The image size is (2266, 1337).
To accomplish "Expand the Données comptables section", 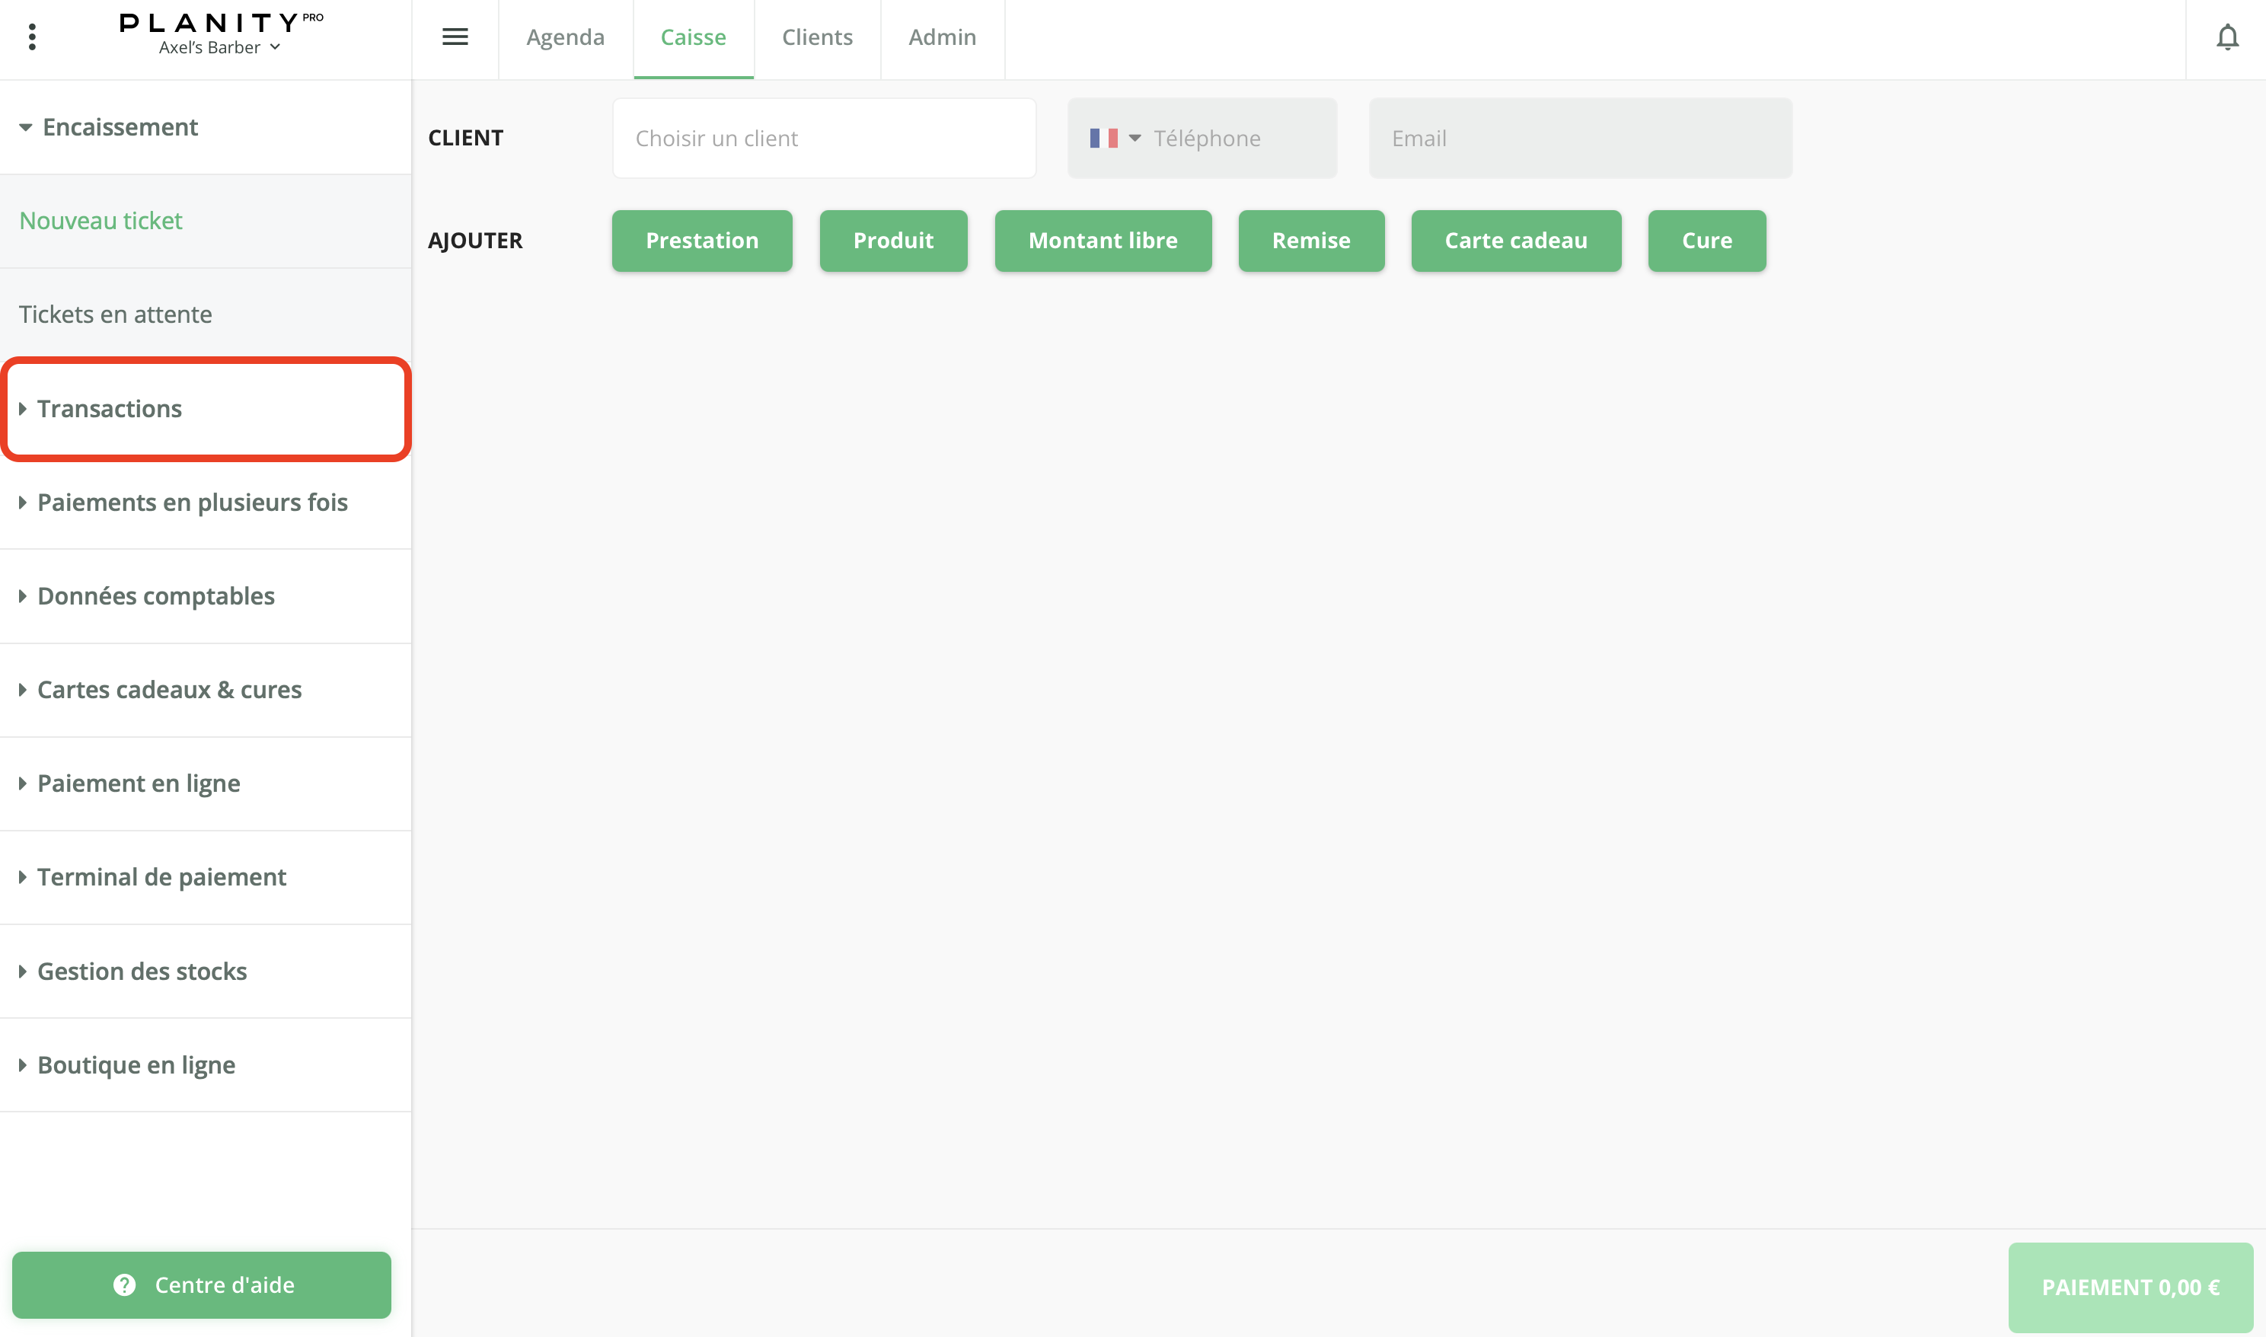I will (x=155, y=596).
